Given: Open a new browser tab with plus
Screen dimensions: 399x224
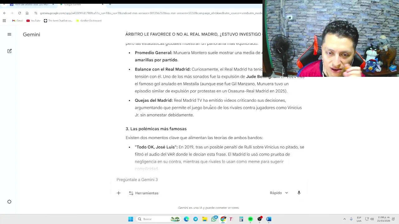Looking at the screenshot, I should tap(110, 4).
